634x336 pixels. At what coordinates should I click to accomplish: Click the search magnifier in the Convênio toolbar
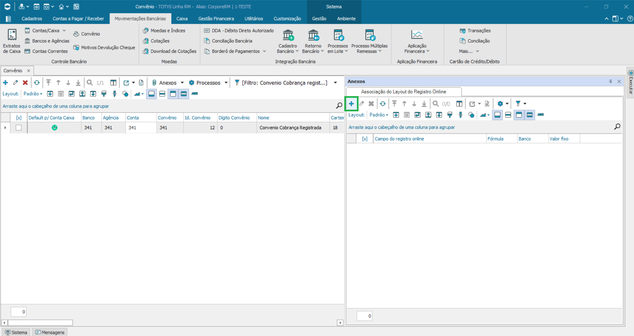pyautogui.click(x=90, y=83)
